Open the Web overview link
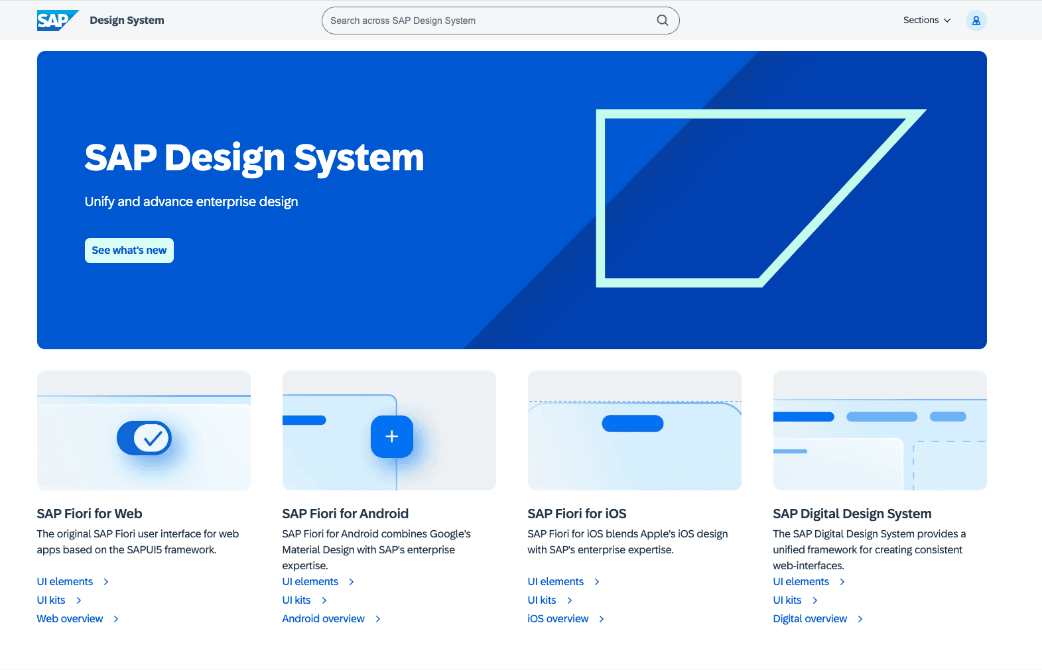Image resolution: width=1042 pixels, height=670 pixels. click(x=70, y=619)
